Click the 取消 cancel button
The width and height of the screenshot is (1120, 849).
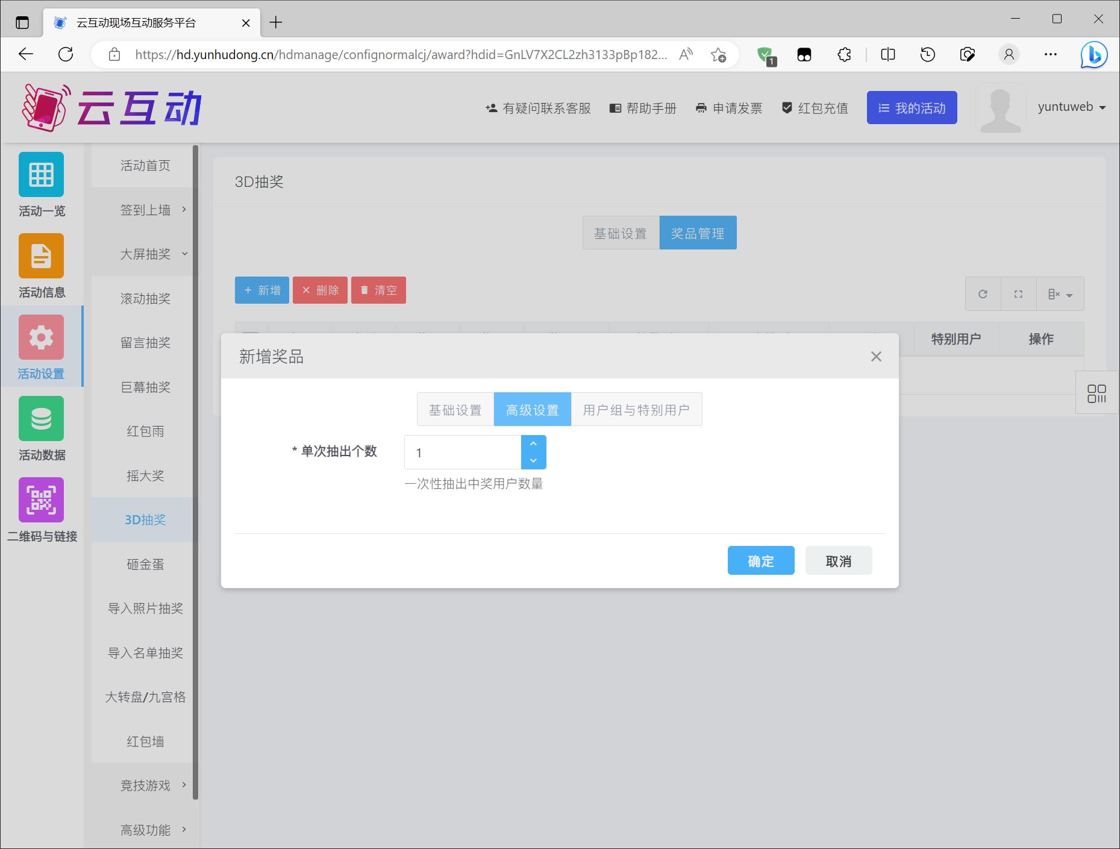(838, 561)
